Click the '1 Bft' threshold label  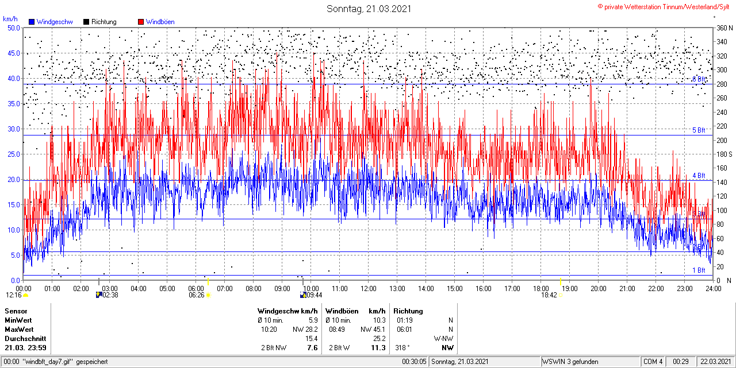click(x=699, y=270)
